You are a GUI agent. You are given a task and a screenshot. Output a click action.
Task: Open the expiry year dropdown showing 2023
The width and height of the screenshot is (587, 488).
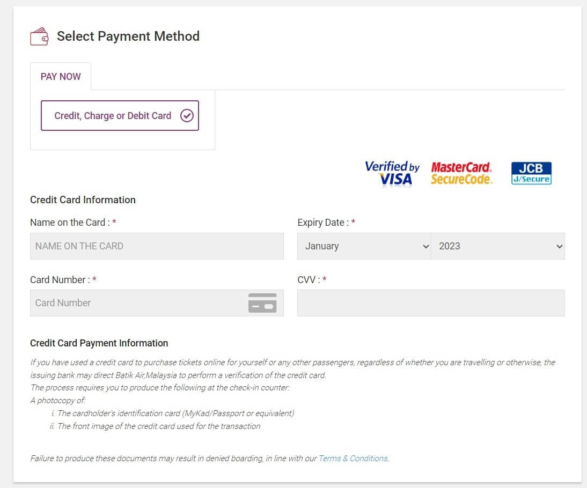(x=498, y=246)
